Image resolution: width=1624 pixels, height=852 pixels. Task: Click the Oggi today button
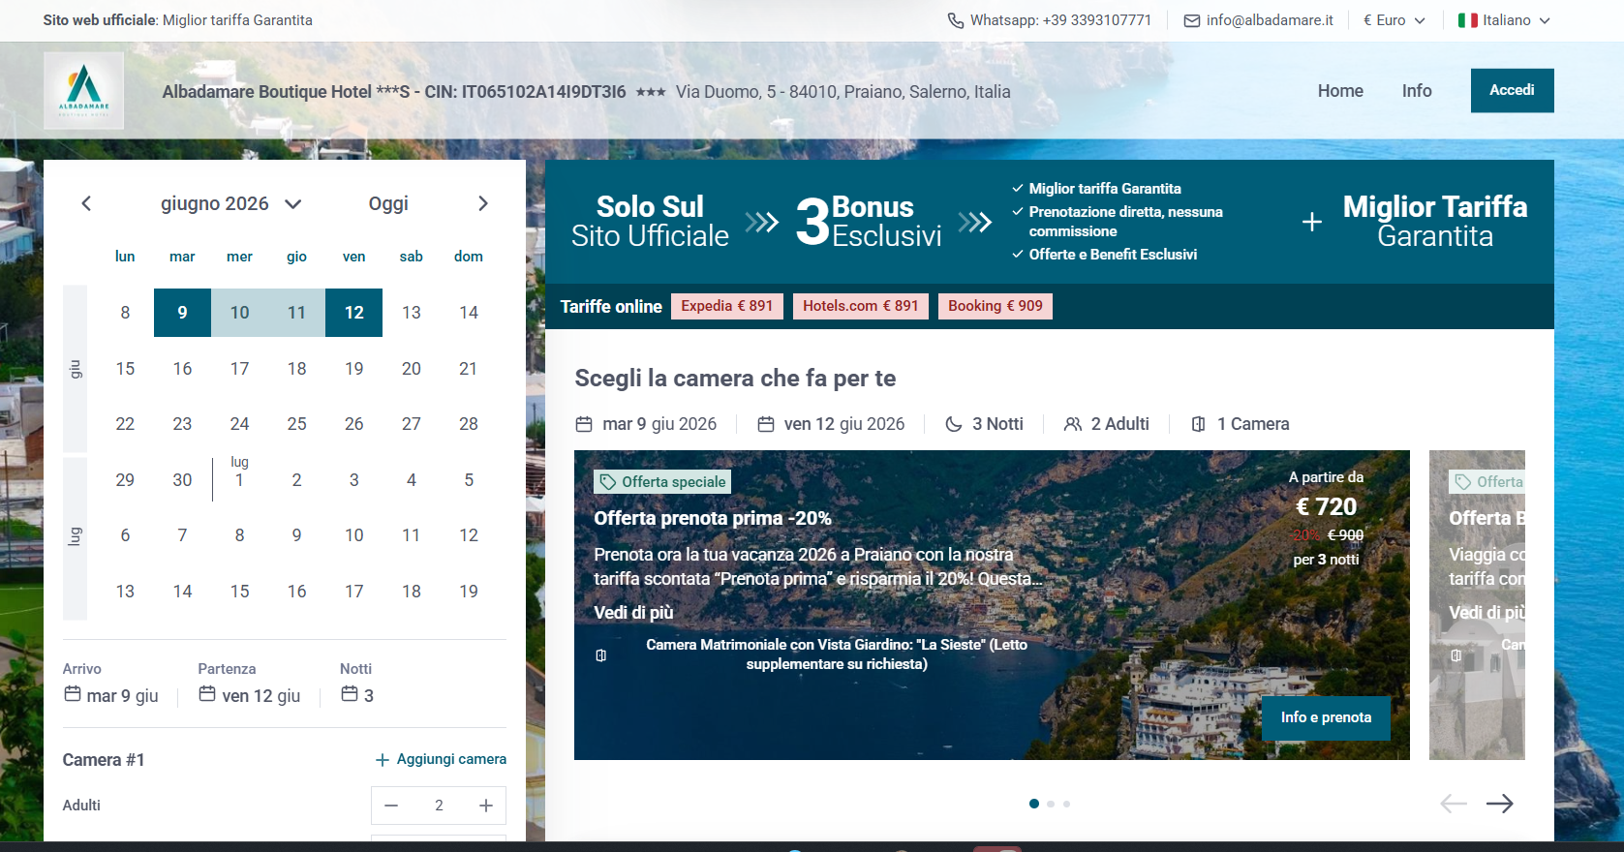tap(388, 203)
